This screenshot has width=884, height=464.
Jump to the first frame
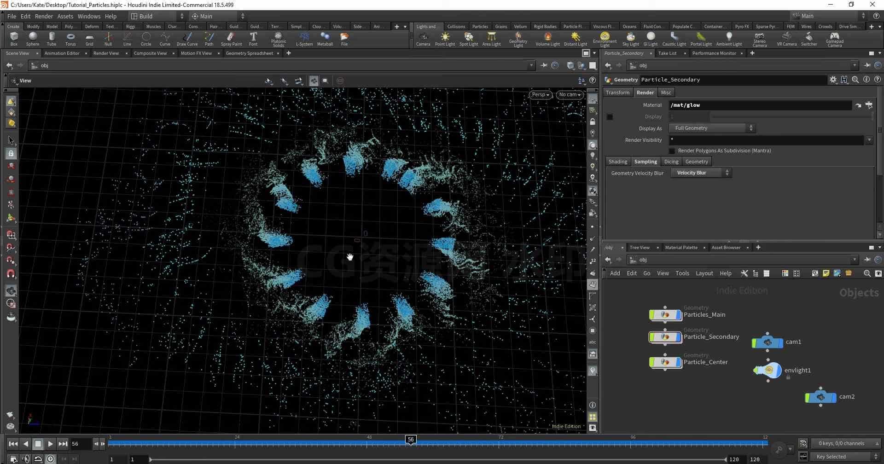(x=13, y=444)
